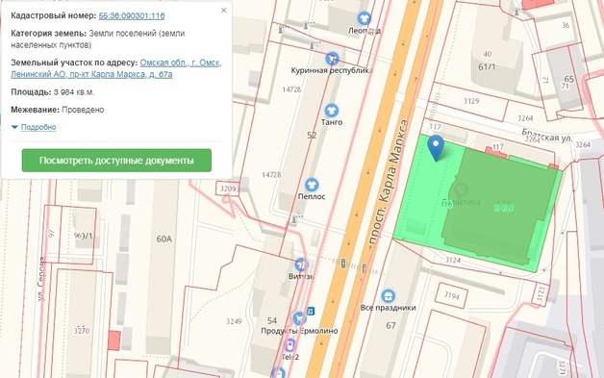Click building number 67 label
This screenshot has height=378, width=604.
[390, 326]
